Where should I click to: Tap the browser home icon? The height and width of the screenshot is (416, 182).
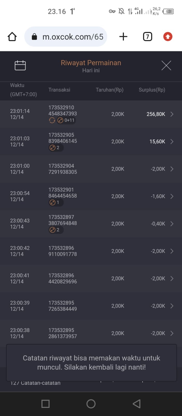(x=12, y=37)
